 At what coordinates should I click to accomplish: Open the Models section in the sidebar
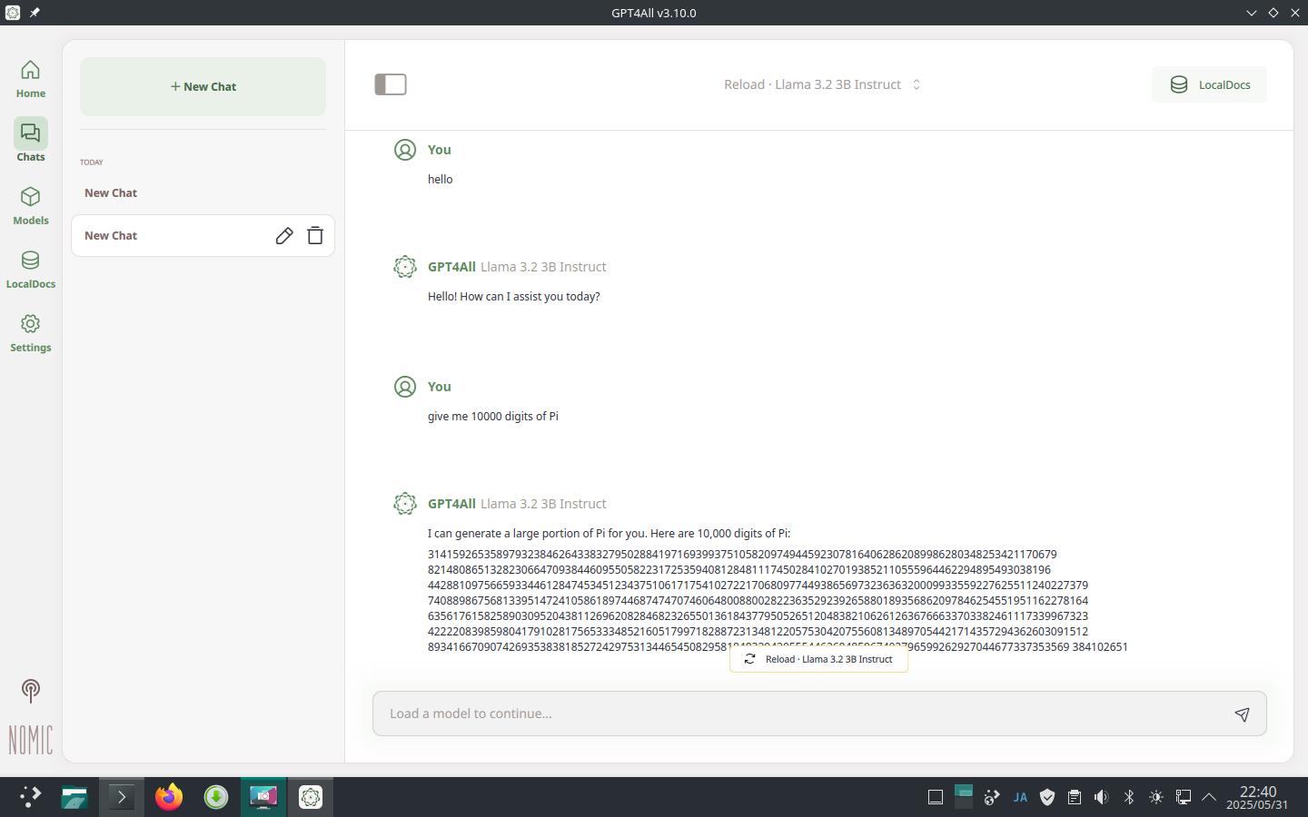(x=30, y=204)
